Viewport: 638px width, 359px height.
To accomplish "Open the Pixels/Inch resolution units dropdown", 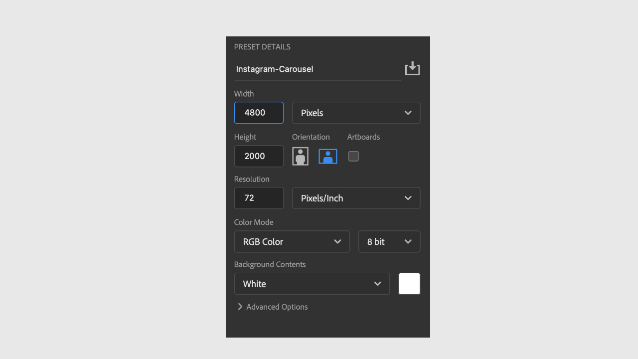I will coord(356,198).
